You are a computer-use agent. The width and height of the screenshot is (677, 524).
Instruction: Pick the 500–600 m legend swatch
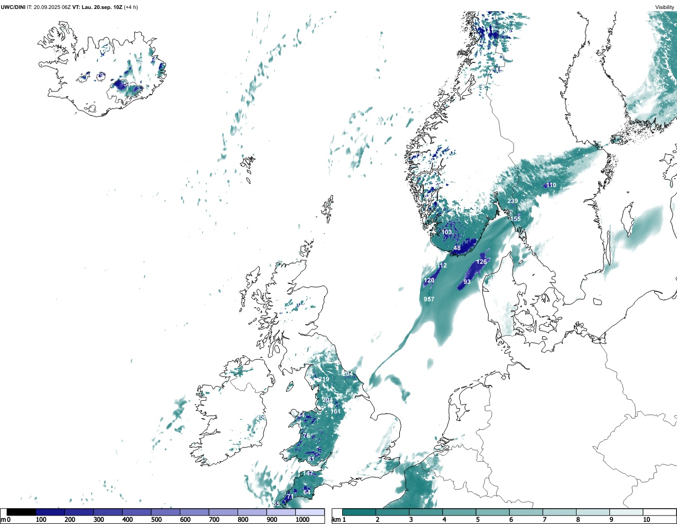(x=166, y=512)
